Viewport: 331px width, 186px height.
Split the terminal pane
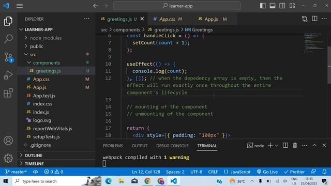click(x=285, y=145)
